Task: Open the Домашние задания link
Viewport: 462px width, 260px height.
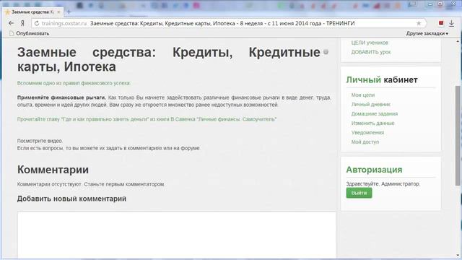Action: [374, 114]
